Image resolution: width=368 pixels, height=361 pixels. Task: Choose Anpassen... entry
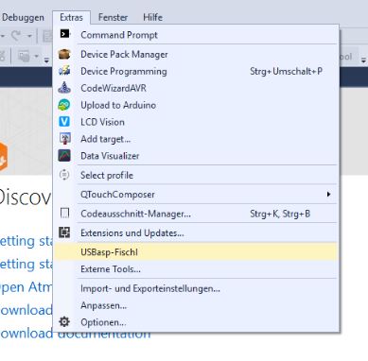tap(196, 305)
